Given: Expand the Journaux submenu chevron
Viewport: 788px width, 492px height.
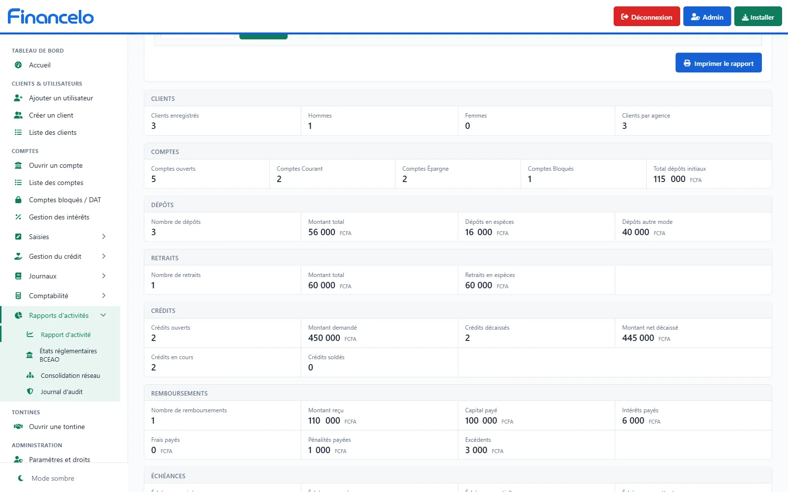Looking at the screenshot, I should click(x=104, y=276).
